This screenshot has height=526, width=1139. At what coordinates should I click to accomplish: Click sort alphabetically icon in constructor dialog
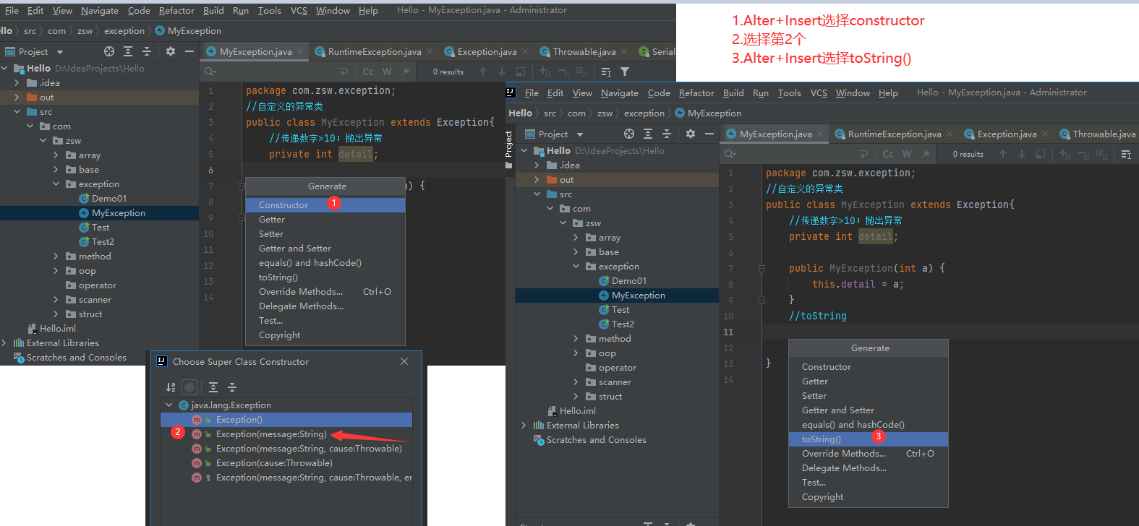point(171,387)
